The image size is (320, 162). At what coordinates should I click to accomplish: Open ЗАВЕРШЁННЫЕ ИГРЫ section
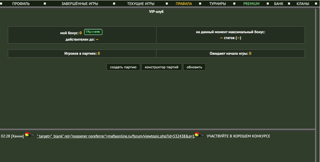click(x=80, y=4)
